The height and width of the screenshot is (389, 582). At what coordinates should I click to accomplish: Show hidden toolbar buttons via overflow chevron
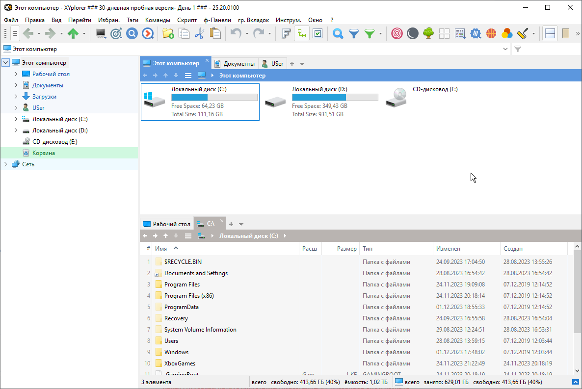pos(578,33)
